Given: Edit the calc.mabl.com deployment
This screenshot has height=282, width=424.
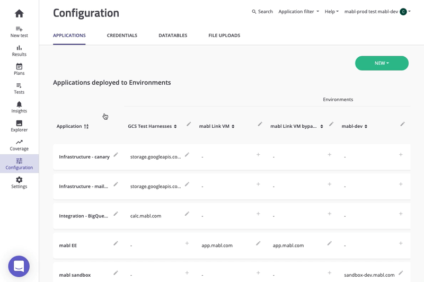Looking at the screenshot, I should [x=187, y=214].
